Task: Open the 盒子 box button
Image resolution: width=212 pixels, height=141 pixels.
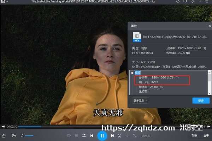Action: click(x=206, y=136)
